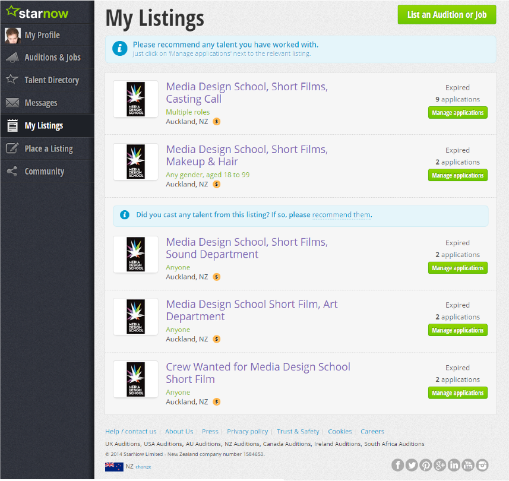Manage applications for Casting Call listing
The image size is (509, 481).
(x=458, y=113)
